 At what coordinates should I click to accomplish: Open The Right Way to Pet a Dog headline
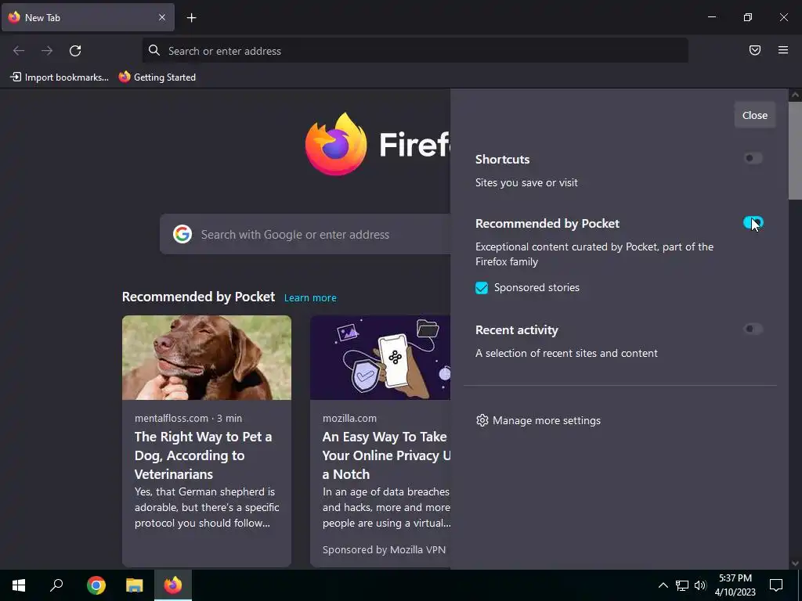tap(203, 455)
